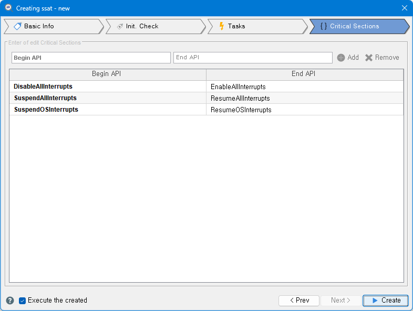Select the DisableAllInterrupts row

[43, 87]
